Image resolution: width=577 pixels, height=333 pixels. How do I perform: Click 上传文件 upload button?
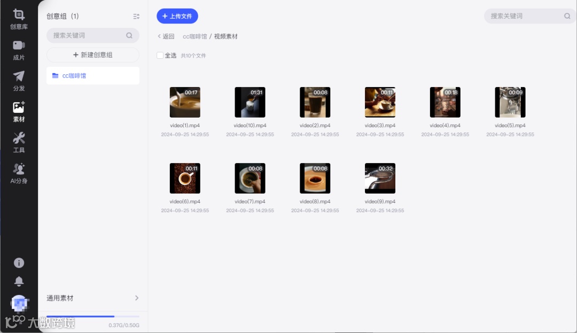pos(177,16)
